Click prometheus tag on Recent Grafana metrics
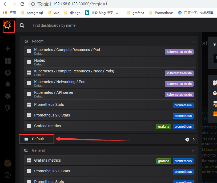 [x=183, y=127]
